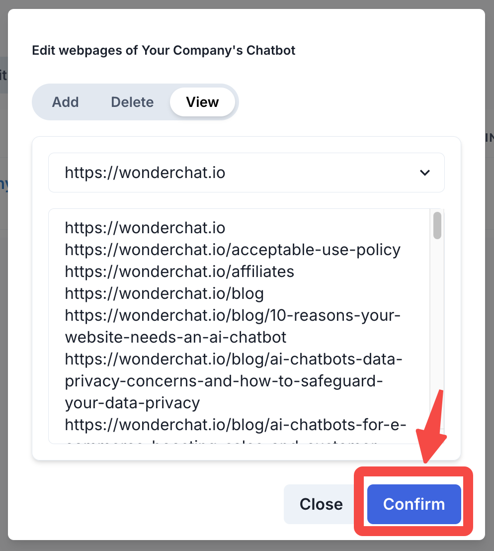This screenshot has height=551, width=494.
Task: Click the chevron arrow in the dropdown
Action: pyautogui.click(x=424, y=173)
